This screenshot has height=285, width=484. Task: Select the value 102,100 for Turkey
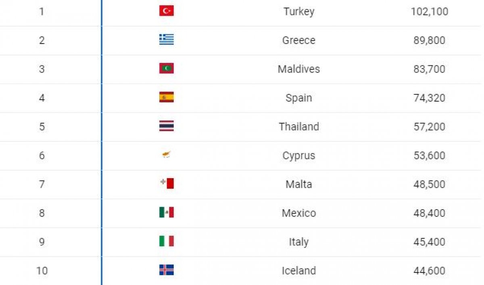pos(430,11)
